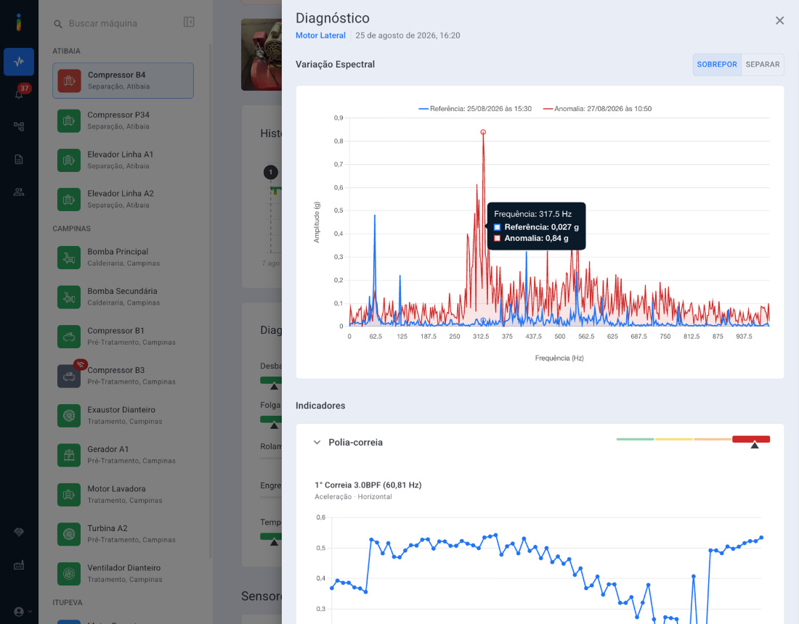
Task: Click the machine photo thumbnail
Action: coord(261,54)
